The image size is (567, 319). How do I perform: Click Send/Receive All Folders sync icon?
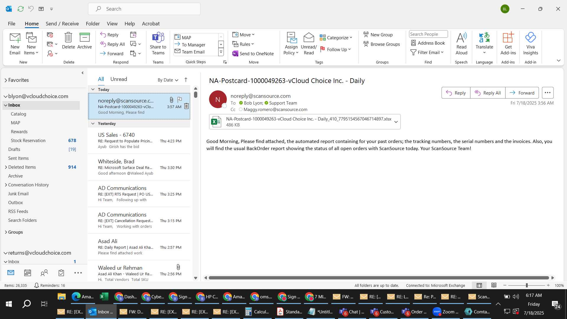point(20,9)
